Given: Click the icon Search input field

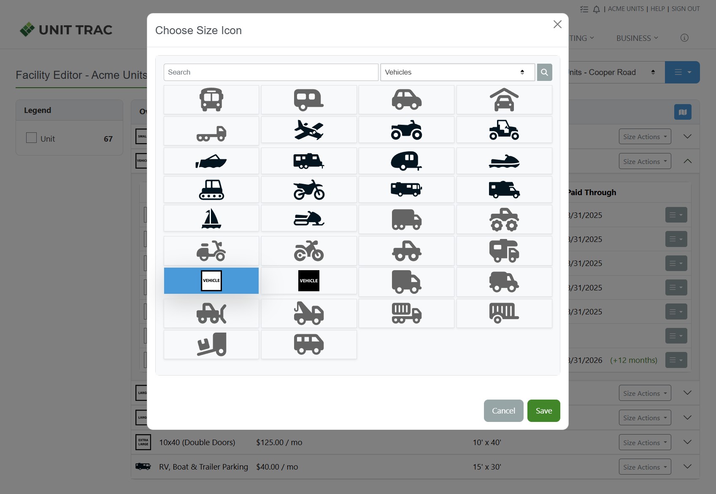Looking at the screenshot, I should pos(270,72).
